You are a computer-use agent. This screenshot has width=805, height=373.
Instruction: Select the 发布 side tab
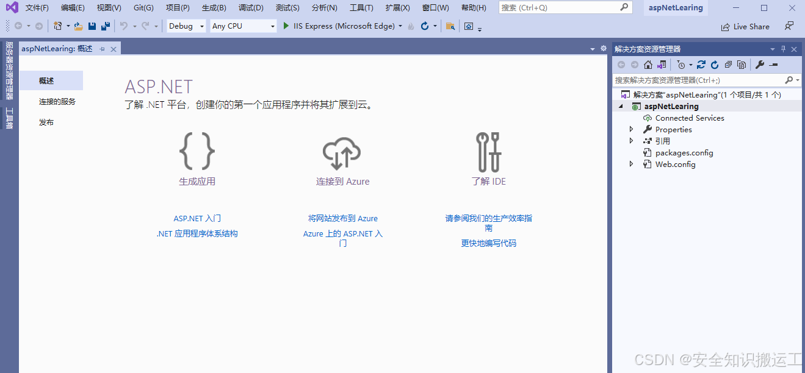point(46,123)
